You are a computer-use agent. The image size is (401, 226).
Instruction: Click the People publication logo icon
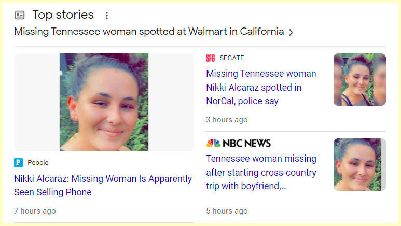[19, 163]
